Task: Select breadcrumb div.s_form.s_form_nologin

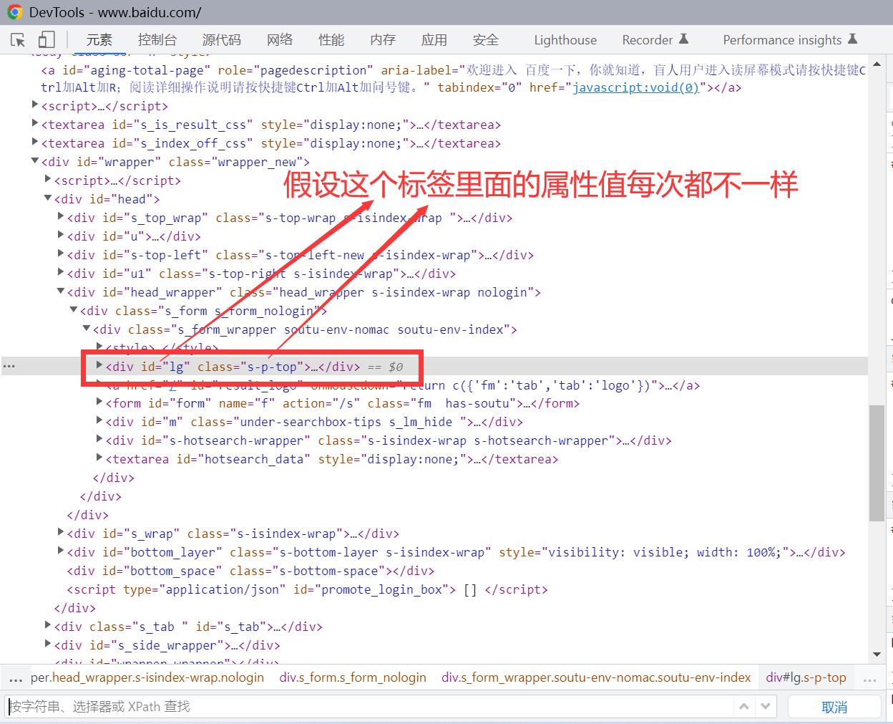Action: [x=353, y=677]
